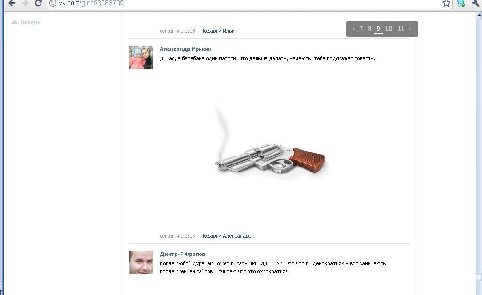Viewport: 482px width, 295px height.
Task: Open the wrench settings menu
Action: pos(475,3)
